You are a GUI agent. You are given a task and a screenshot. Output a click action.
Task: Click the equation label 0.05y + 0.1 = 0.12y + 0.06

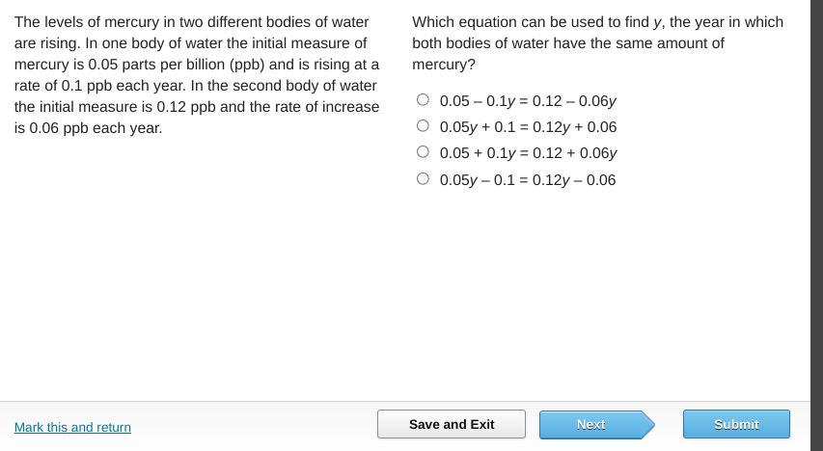coord(528,127)
